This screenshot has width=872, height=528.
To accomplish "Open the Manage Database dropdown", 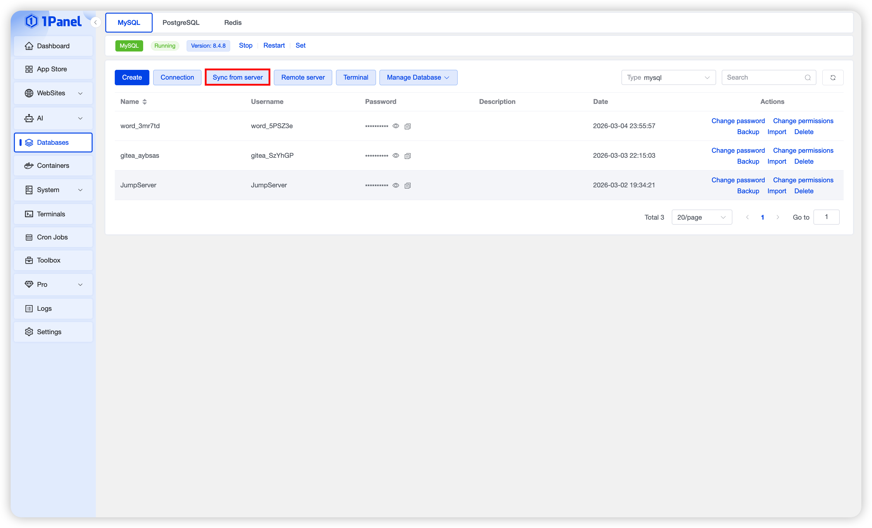I will [x=418, y=78].
